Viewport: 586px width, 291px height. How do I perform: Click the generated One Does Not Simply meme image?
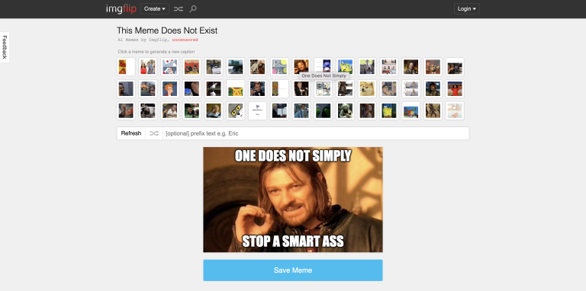pyautogui.click(x=293, y=200)
